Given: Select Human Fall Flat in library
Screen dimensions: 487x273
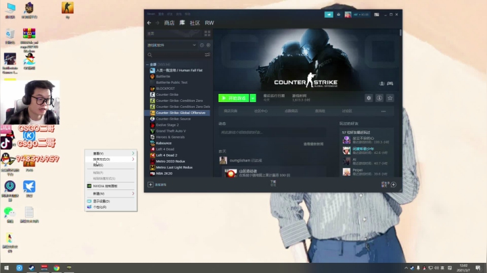Looking at the screenshot, I should pyautogui.click(x=179, y=70).
